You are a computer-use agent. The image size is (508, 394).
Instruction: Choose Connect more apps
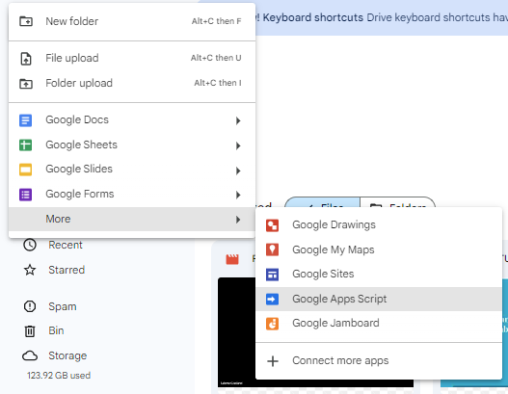(379, 361)
